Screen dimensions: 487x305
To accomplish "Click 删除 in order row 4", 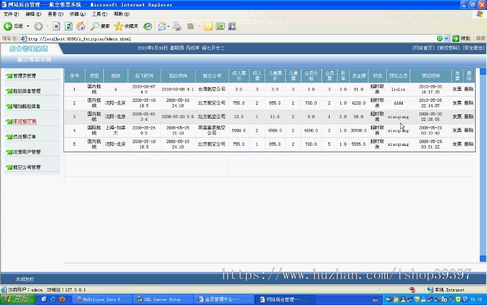I will 469,130.
